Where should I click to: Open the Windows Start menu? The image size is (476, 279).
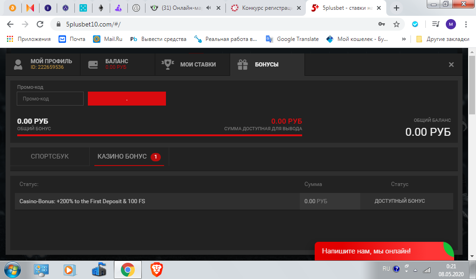(x=12, y=270)
